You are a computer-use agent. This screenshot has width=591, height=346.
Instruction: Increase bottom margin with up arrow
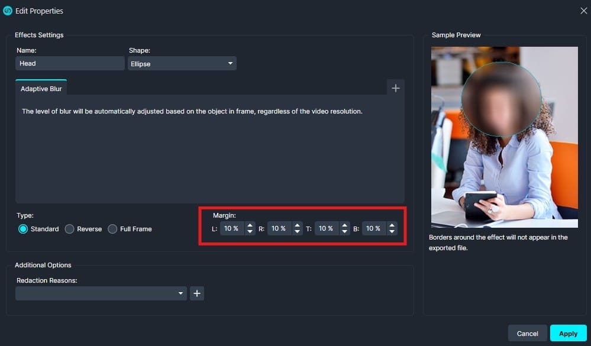point(392,225)
